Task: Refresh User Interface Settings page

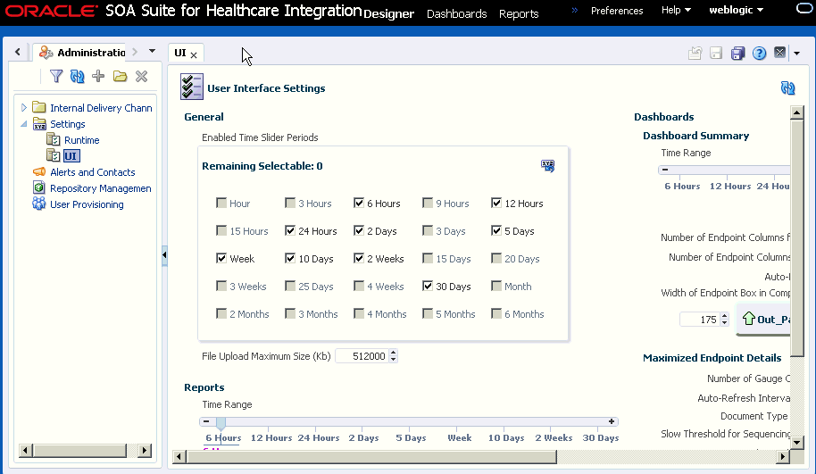Action: pos(788,88)
